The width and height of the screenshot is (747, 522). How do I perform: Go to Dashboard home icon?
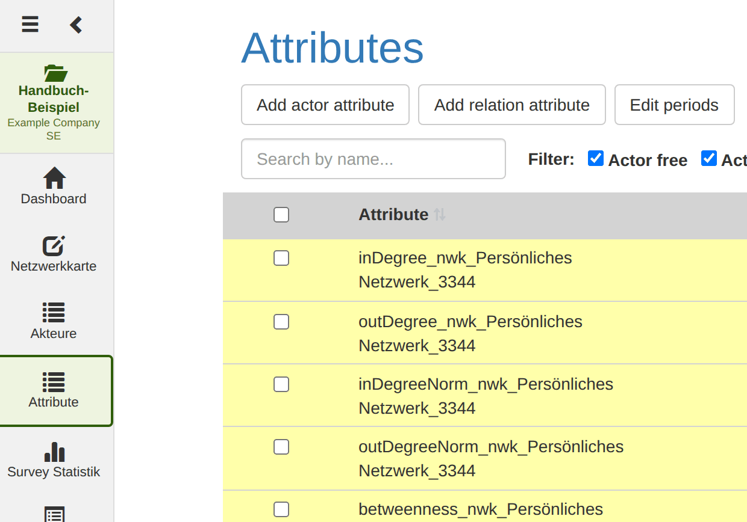click(x=54, y=178)
